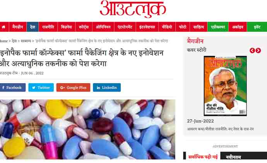Open the स्पोर्ट्स section
The image size is (267, 163).
[x=84, y=27]
